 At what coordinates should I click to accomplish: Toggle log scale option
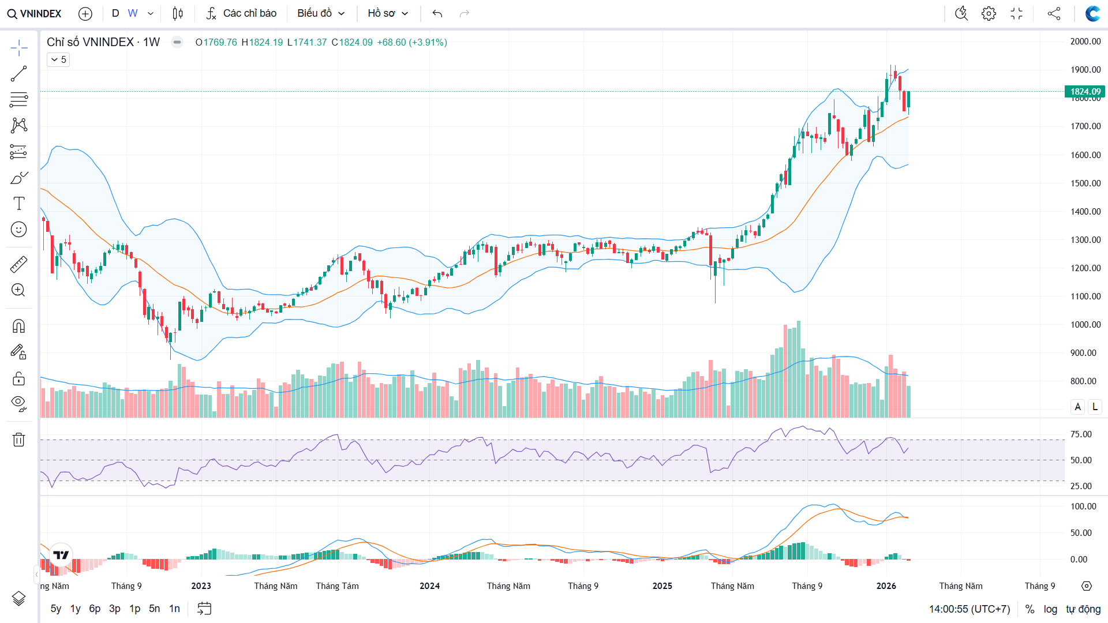[1050, 609]
